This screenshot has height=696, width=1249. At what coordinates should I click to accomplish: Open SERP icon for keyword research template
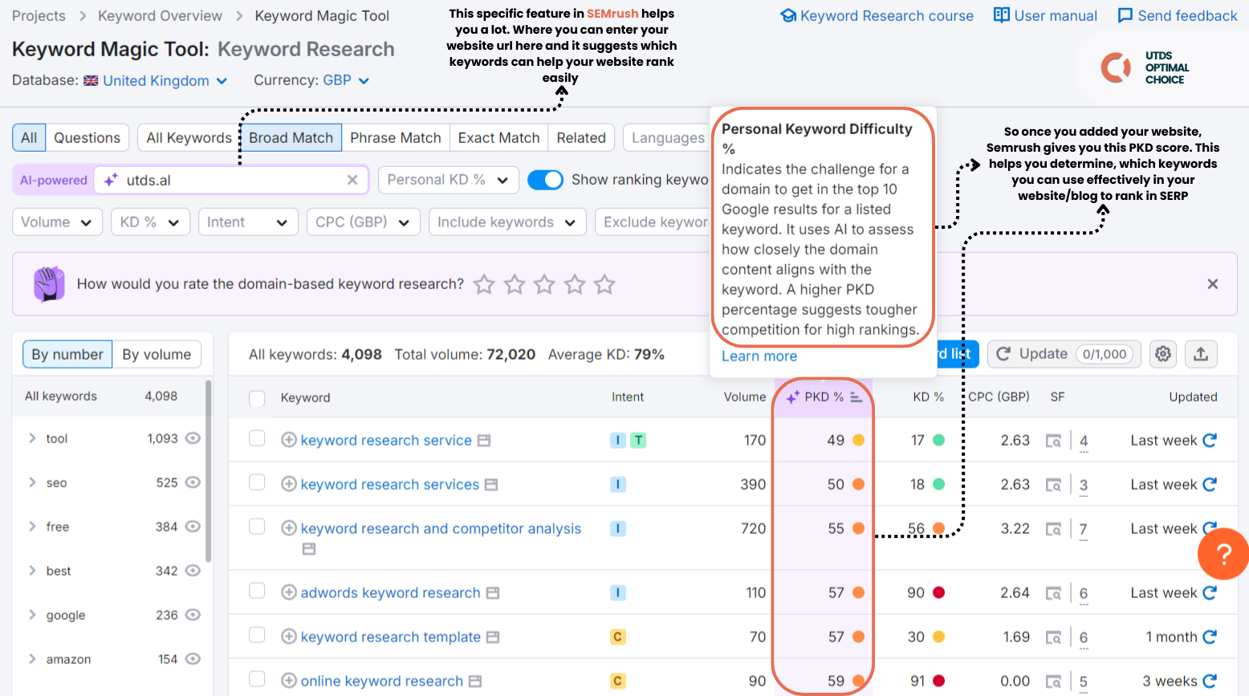[x=493, y=637]
